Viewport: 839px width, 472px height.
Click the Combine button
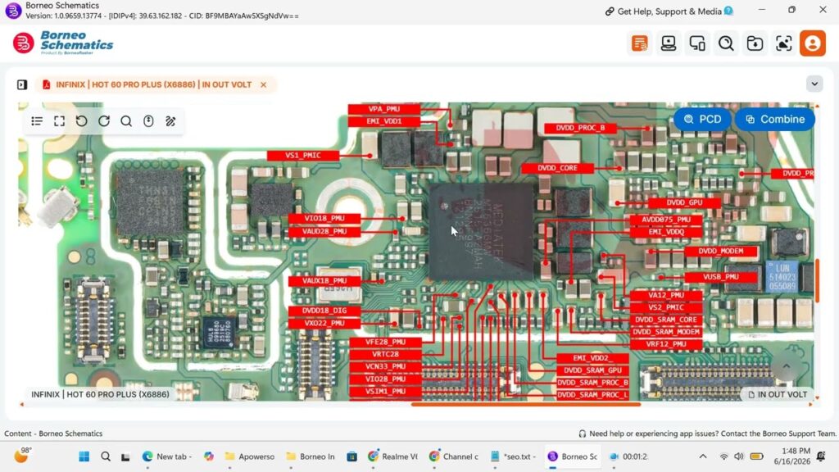point(775,120)
